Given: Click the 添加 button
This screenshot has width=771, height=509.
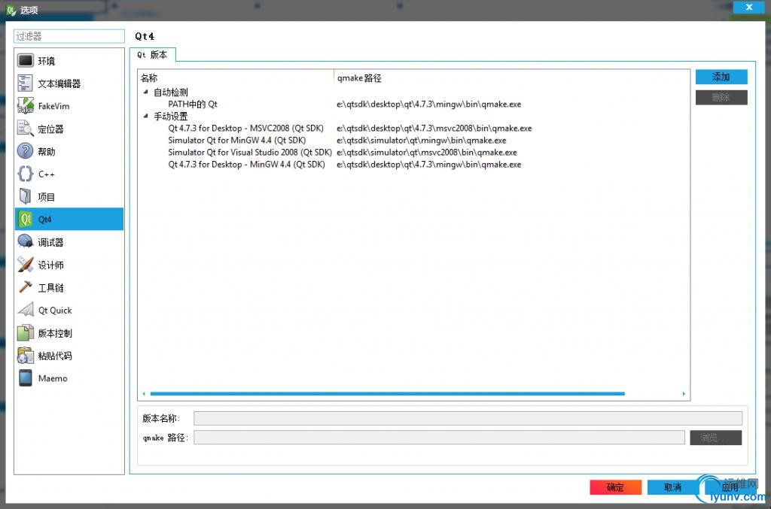Looking at the screenshot, I should [x=721, y=77].
